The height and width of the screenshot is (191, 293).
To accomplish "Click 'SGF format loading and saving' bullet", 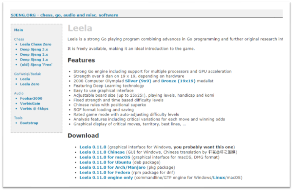I will pos(103,110).
